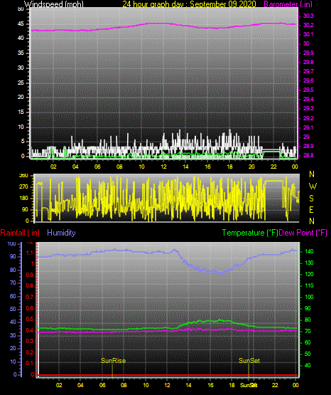Click the 'SunSet' marker label
This screenshot has height=395, width=331.
click(x=249, y=361)
